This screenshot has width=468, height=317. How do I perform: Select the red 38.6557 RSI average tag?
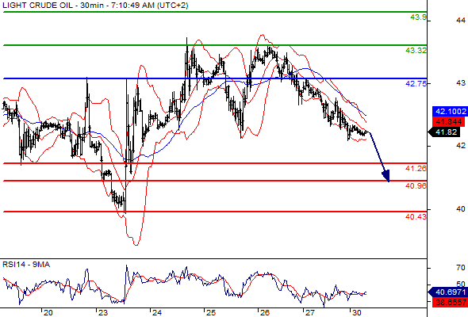(450, 303)
